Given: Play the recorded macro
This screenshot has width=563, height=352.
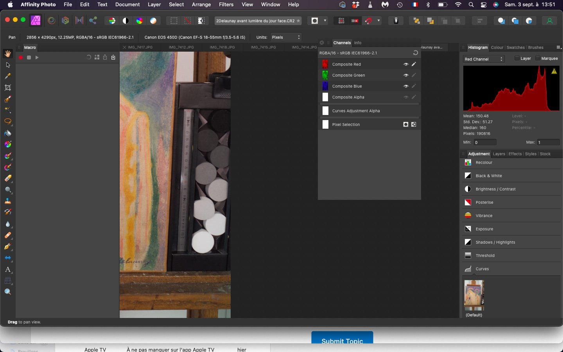Looking at the screenshot, I should (x=37, y=57).
